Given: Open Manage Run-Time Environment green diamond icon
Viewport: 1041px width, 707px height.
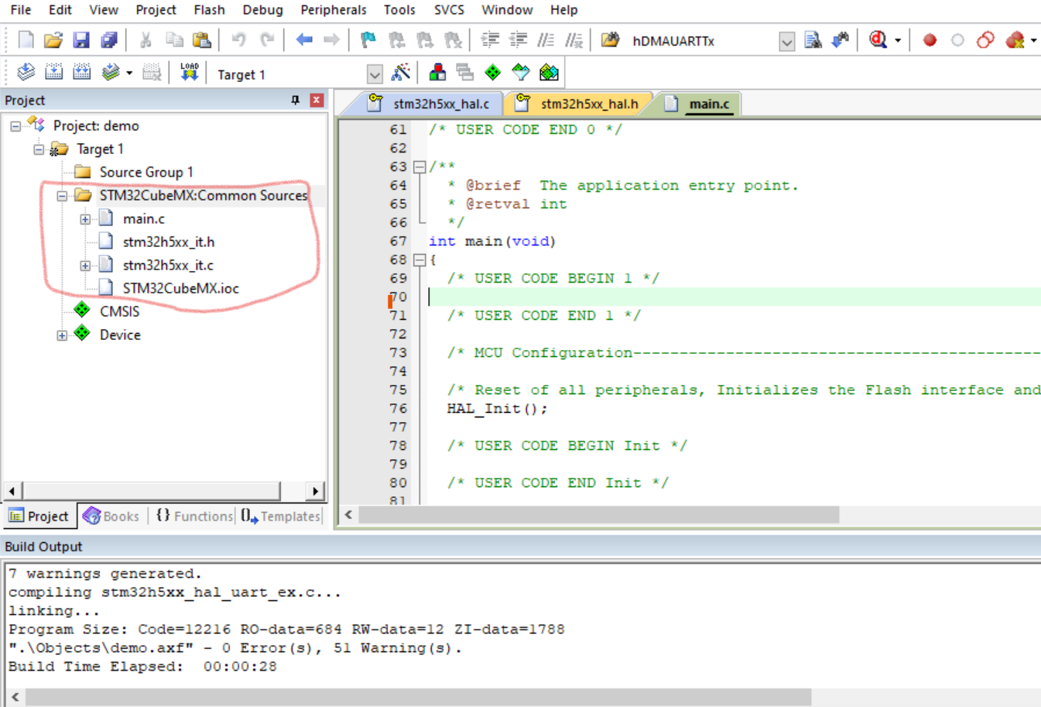Looking at the screenshot, I should coord(492,73).
